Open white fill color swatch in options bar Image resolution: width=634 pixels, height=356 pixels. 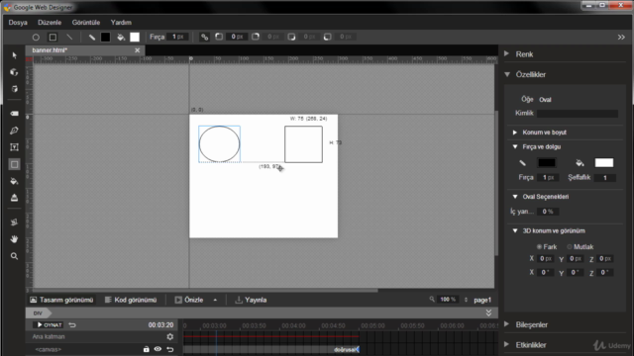click(x=135, y=38)
